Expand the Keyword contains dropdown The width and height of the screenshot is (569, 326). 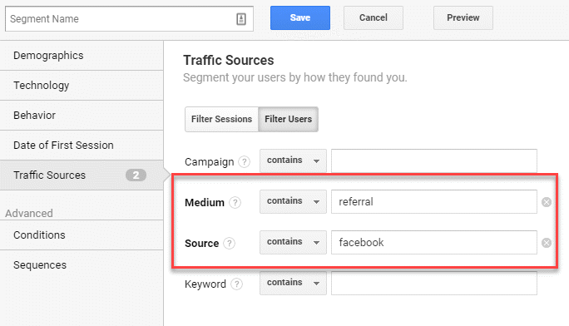point(293,283)
